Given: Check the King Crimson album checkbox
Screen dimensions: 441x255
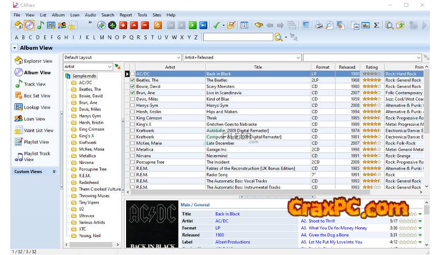Looking at the screenshot, I should (132, 118).
